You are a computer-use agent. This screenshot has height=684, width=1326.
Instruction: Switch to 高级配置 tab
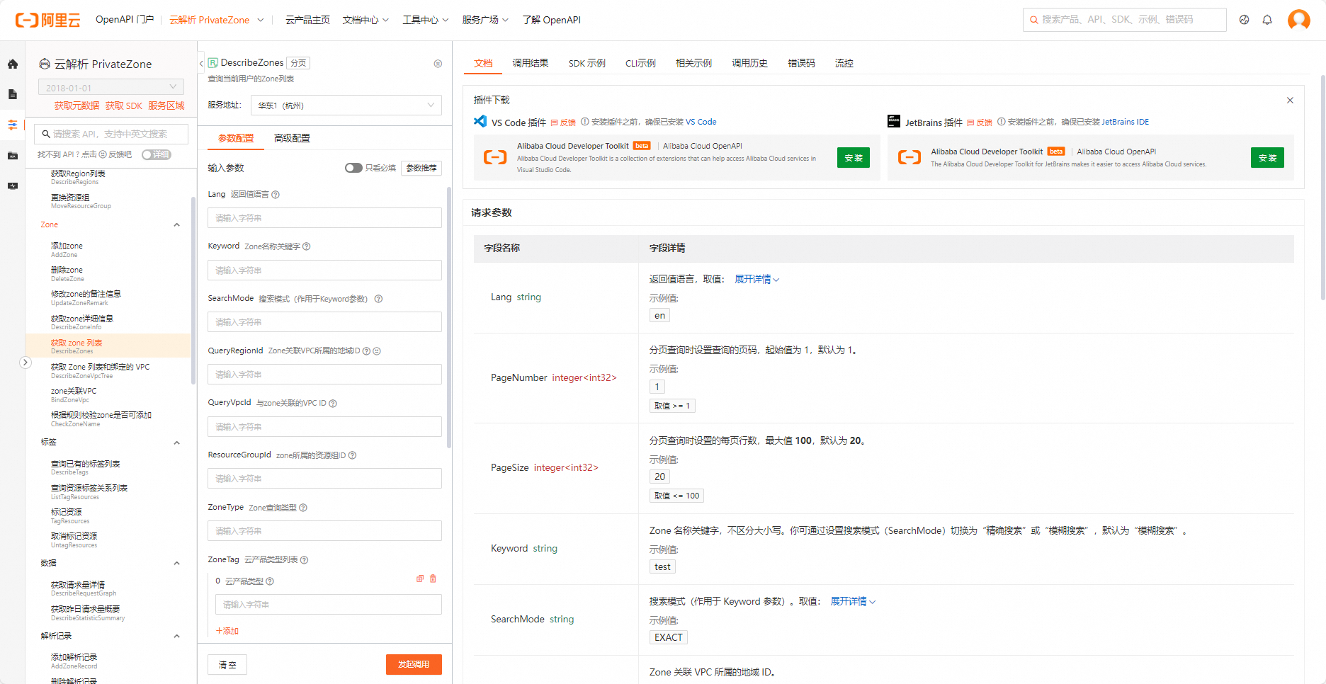click(x=292, y=138)
